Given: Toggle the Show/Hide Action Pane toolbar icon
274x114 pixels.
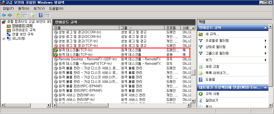Looking at the screenshot, I should click(x=47, y=15).
